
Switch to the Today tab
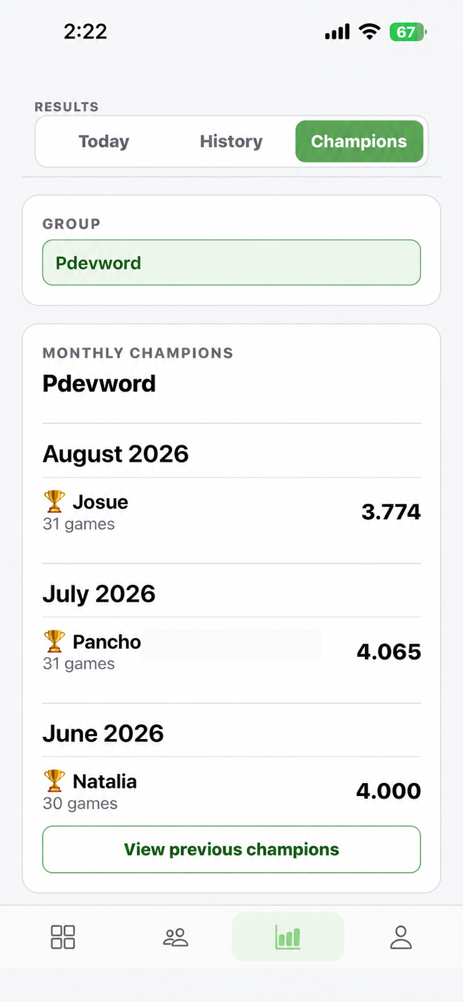104,141
